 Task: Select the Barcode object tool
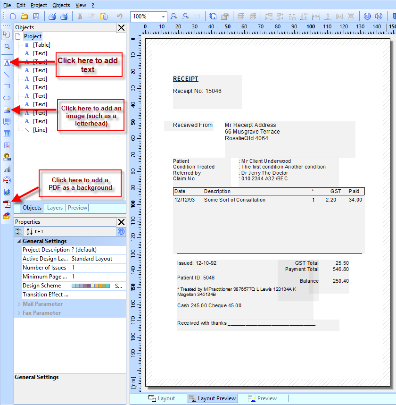(x=7, y=122)
